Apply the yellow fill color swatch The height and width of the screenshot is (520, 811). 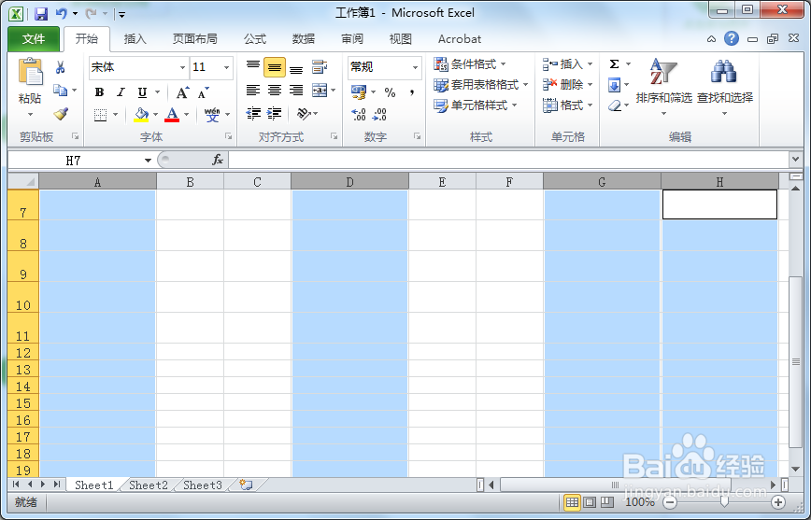[x=141, y=114]
